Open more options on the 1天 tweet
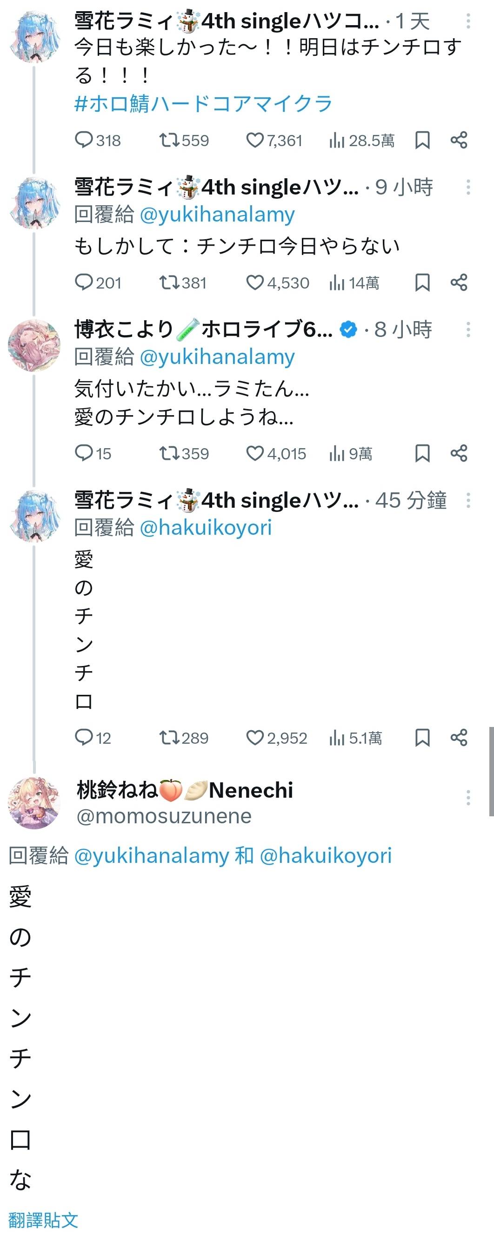 468,21
